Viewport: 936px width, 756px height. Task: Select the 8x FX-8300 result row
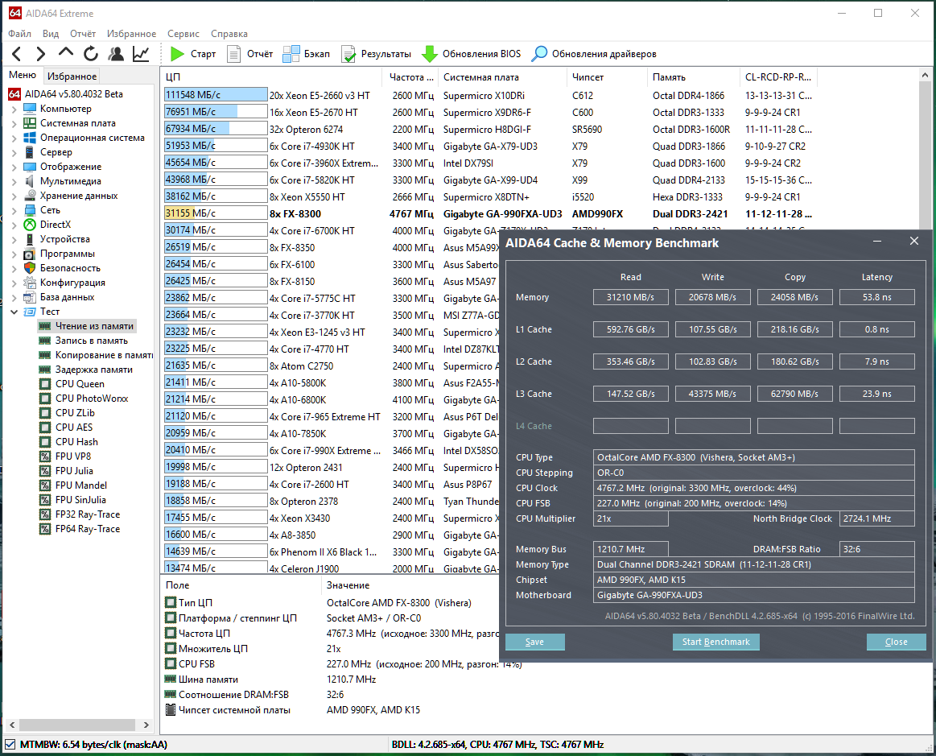(488, 214)
